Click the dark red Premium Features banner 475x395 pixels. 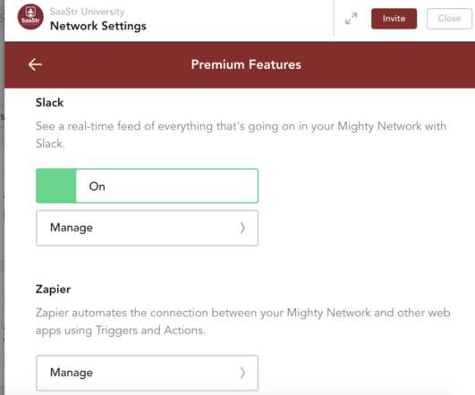240,64
